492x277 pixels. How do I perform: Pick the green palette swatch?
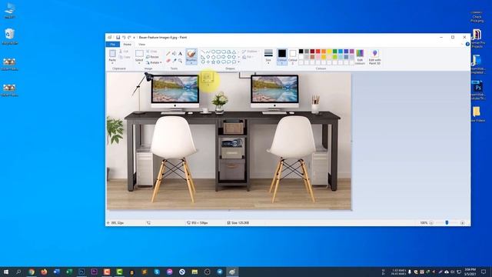pos(335,52)
